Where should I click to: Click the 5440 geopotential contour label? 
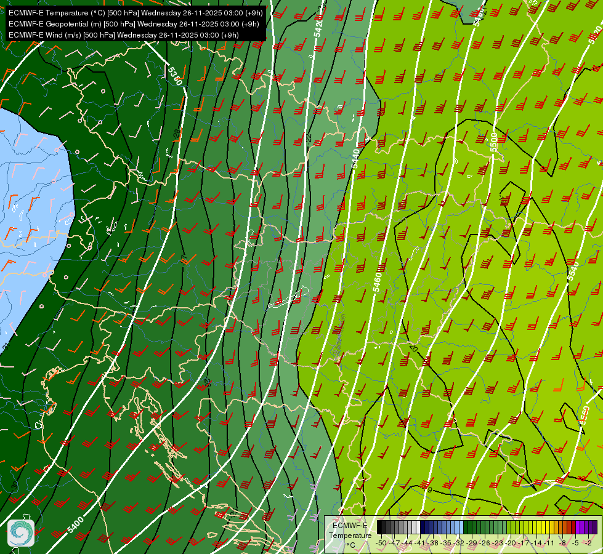pyautogui.click(x=356, y=158)
